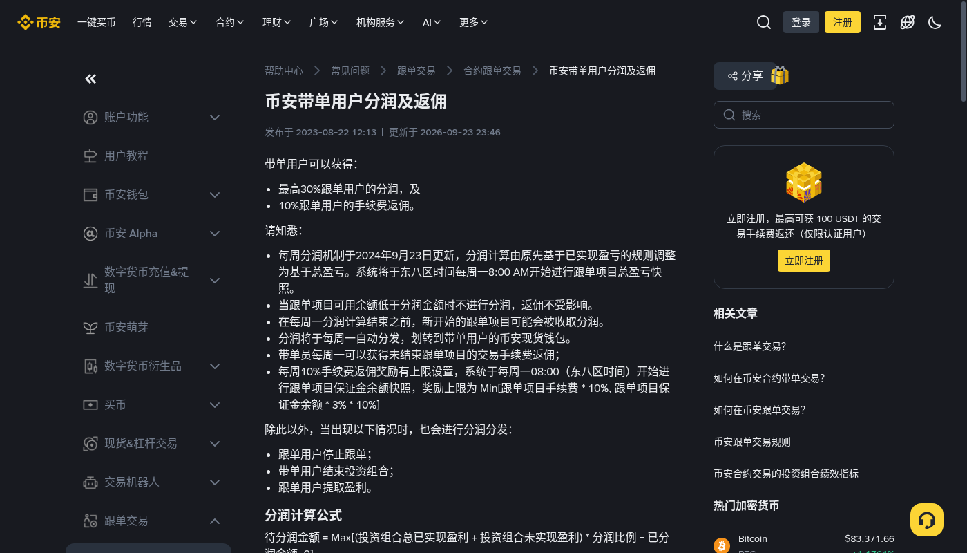Viewport: 967px width, 553px height.
Task: Open the 合约 dropdown menu
Action: click(230, 22)
